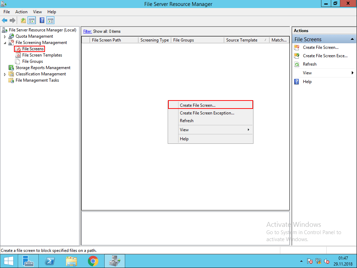Image resolution: width=357 pixels, height=268 pixels.
Task: Toggle the action pane visibility toolbar icon
Action: (x=50, y=20)
